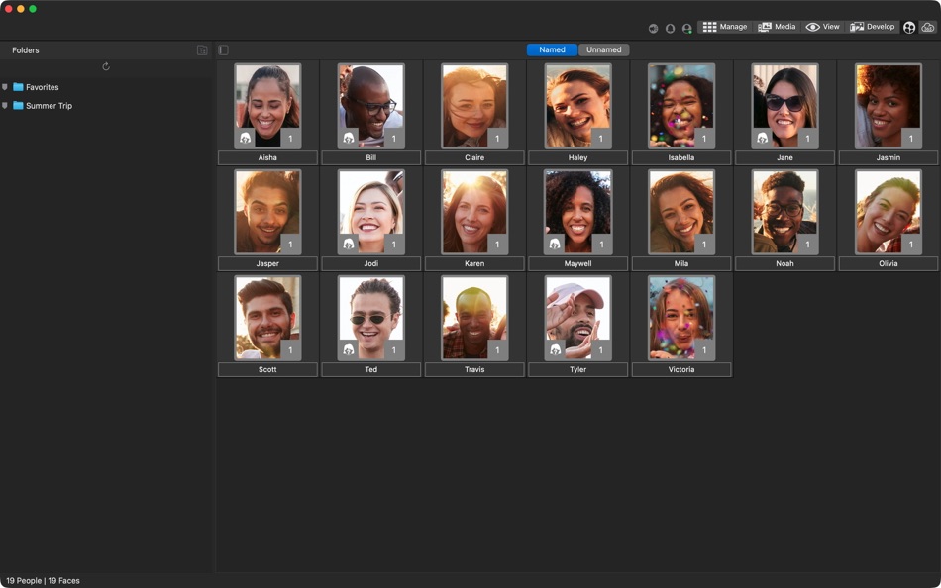Open cloud sync from the toolbar
This screenshot has width=941, height=588.
tap(926, 27)
